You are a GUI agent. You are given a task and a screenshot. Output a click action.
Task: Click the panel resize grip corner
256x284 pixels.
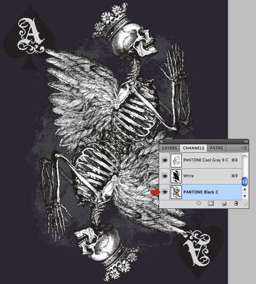pyautogui.click(x=245, y=204)
